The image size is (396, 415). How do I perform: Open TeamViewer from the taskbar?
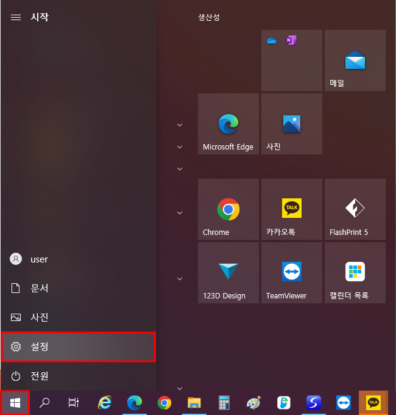tap(344, 403)
